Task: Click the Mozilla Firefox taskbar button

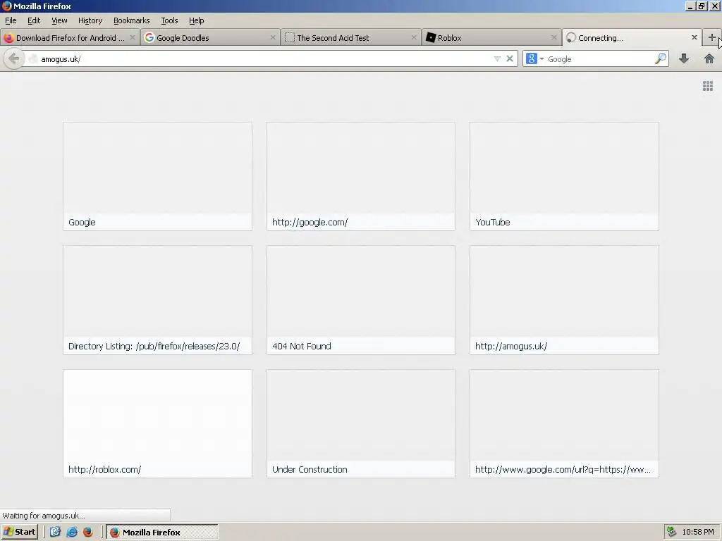Action: coord(162,533)
